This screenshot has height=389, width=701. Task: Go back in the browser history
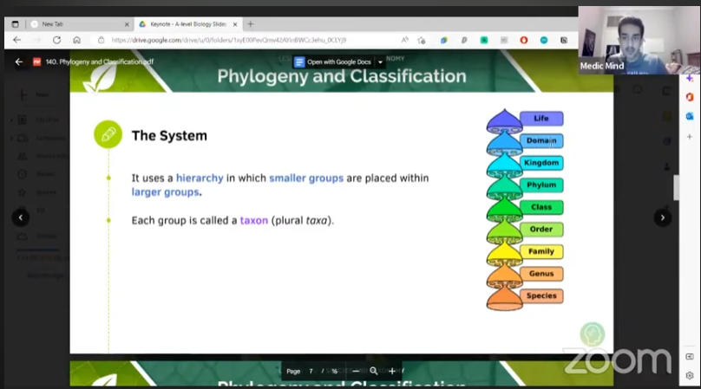click(x=17, y=40)
